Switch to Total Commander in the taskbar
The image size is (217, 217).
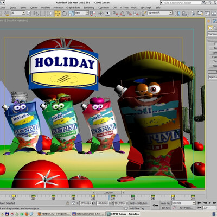88,214
